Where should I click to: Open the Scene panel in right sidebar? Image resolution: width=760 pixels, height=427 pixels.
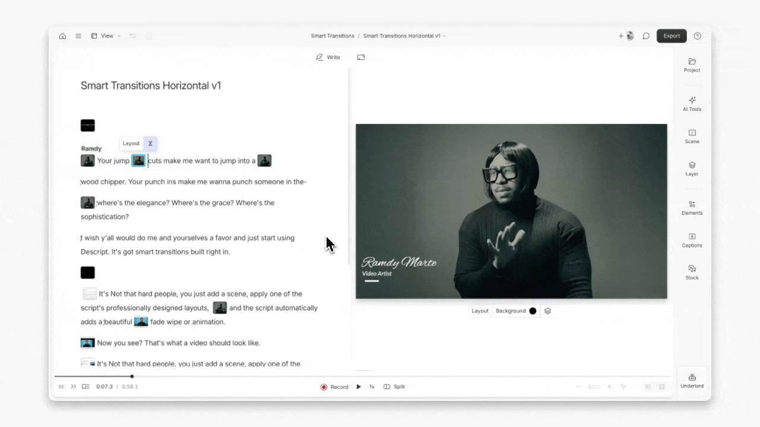[x=692, y=137]
